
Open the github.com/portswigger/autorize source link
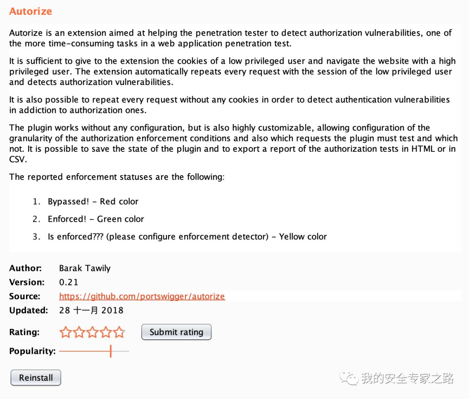coord(142,296)
